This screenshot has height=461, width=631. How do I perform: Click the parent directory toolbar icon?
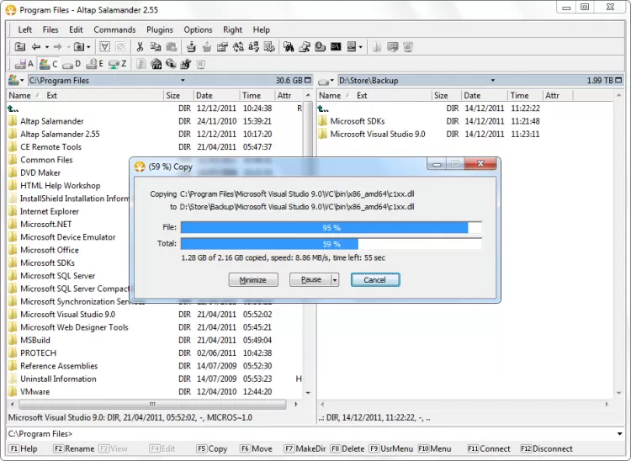pos(20,47)
